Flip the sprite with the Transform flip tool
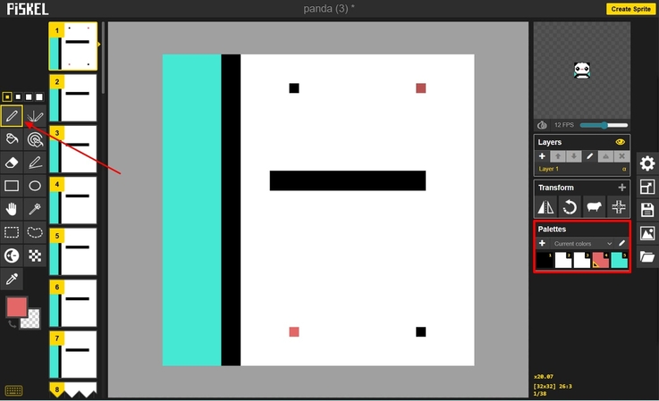The image size is (659, 401). pos(545,207)
